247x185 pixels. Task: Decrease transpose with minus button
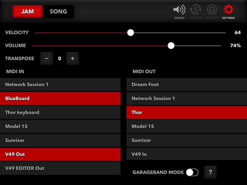(x=46, y=58)
